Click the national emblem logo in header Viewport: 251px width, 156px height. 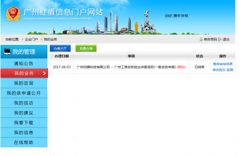13,13
